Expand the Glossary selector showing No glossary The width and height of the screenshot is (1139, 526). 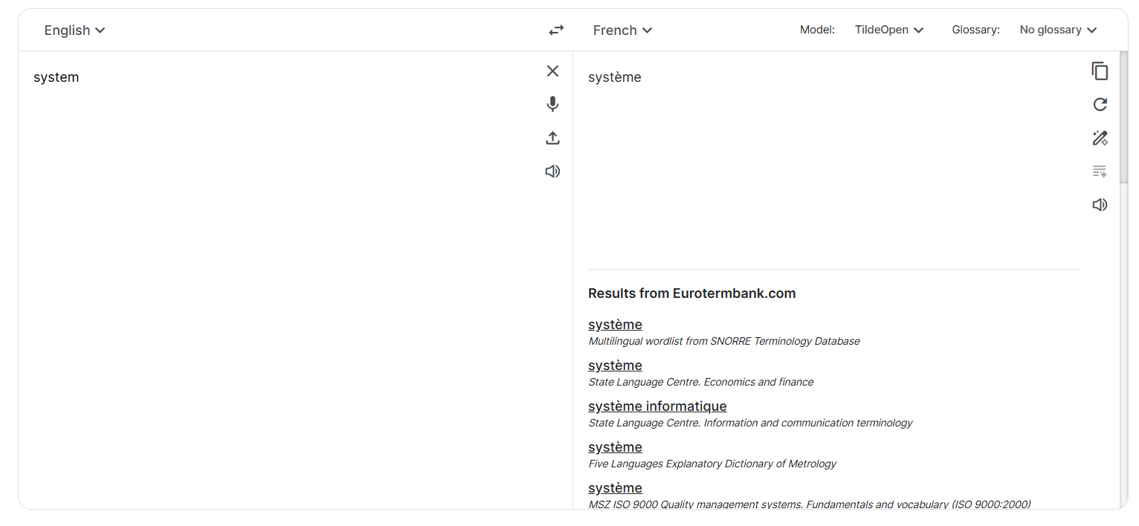pyautogui.click(x=1058, y=30)
